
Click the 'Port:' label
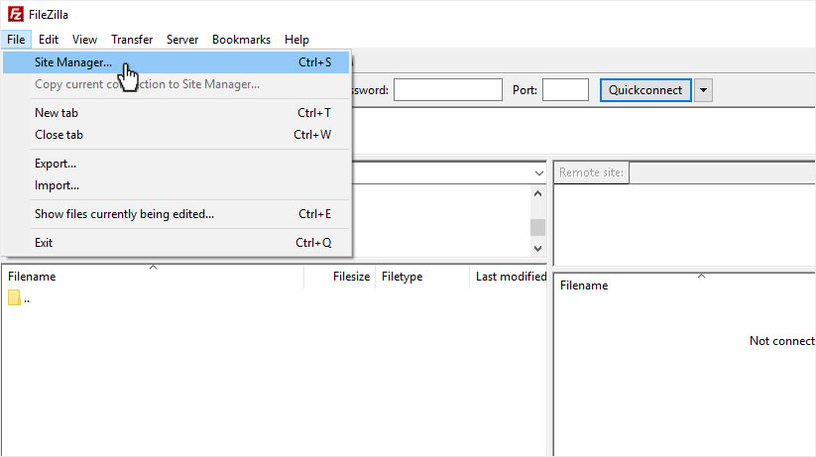click(x=525, y=90)
